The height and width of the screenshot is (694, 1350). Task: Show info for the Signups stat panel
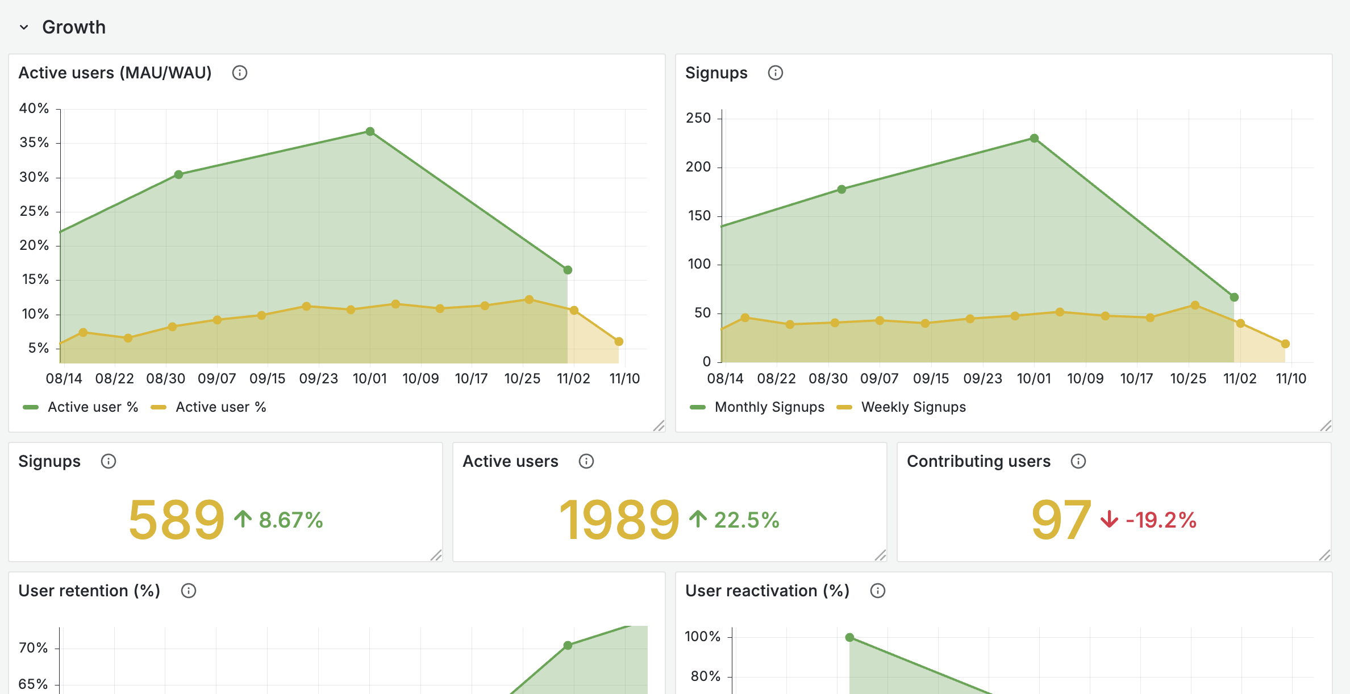(109, 461)
